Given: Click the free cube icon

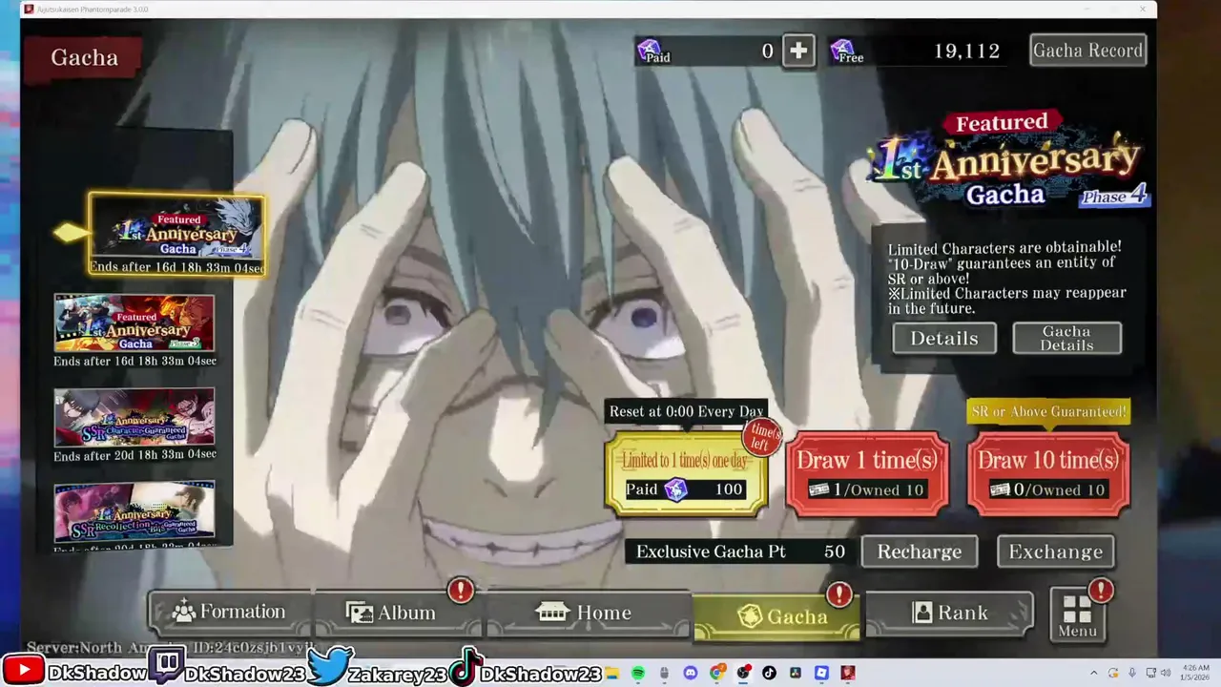Looking at the screenshot, I should point(841,49).
